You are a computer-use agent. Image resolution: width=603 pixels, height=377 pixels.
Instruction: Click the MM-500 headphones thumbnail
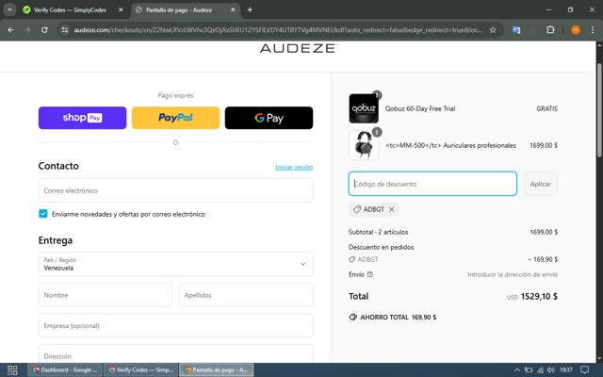(x=364, y=145)
